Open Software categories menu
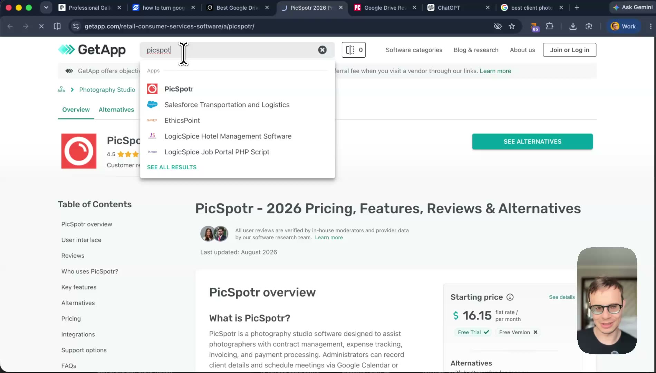The image size is (656, 373). click(x=414, y=50)
